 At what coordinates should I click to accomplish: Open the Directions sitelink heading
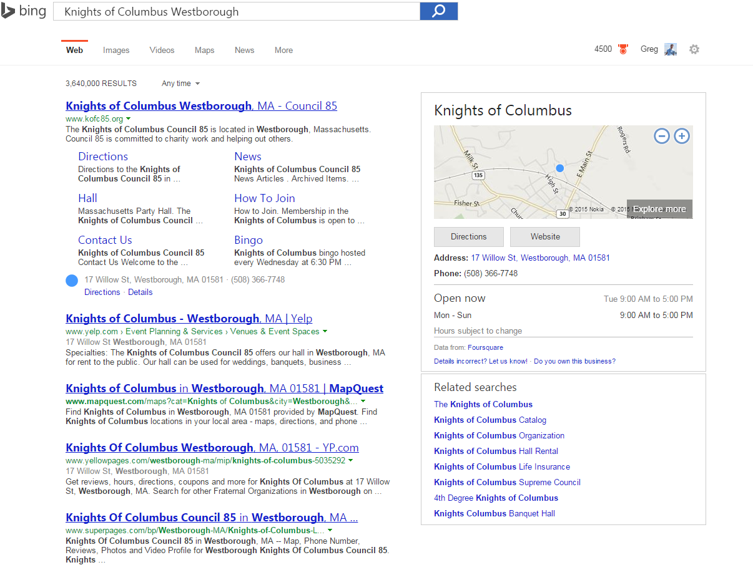click(x=103, y=157)
